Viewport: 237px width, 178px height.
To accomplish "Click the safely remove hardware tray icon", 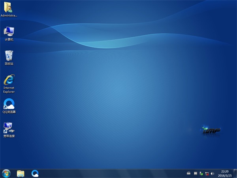I will pyautogui.click(x=201, y=173).
